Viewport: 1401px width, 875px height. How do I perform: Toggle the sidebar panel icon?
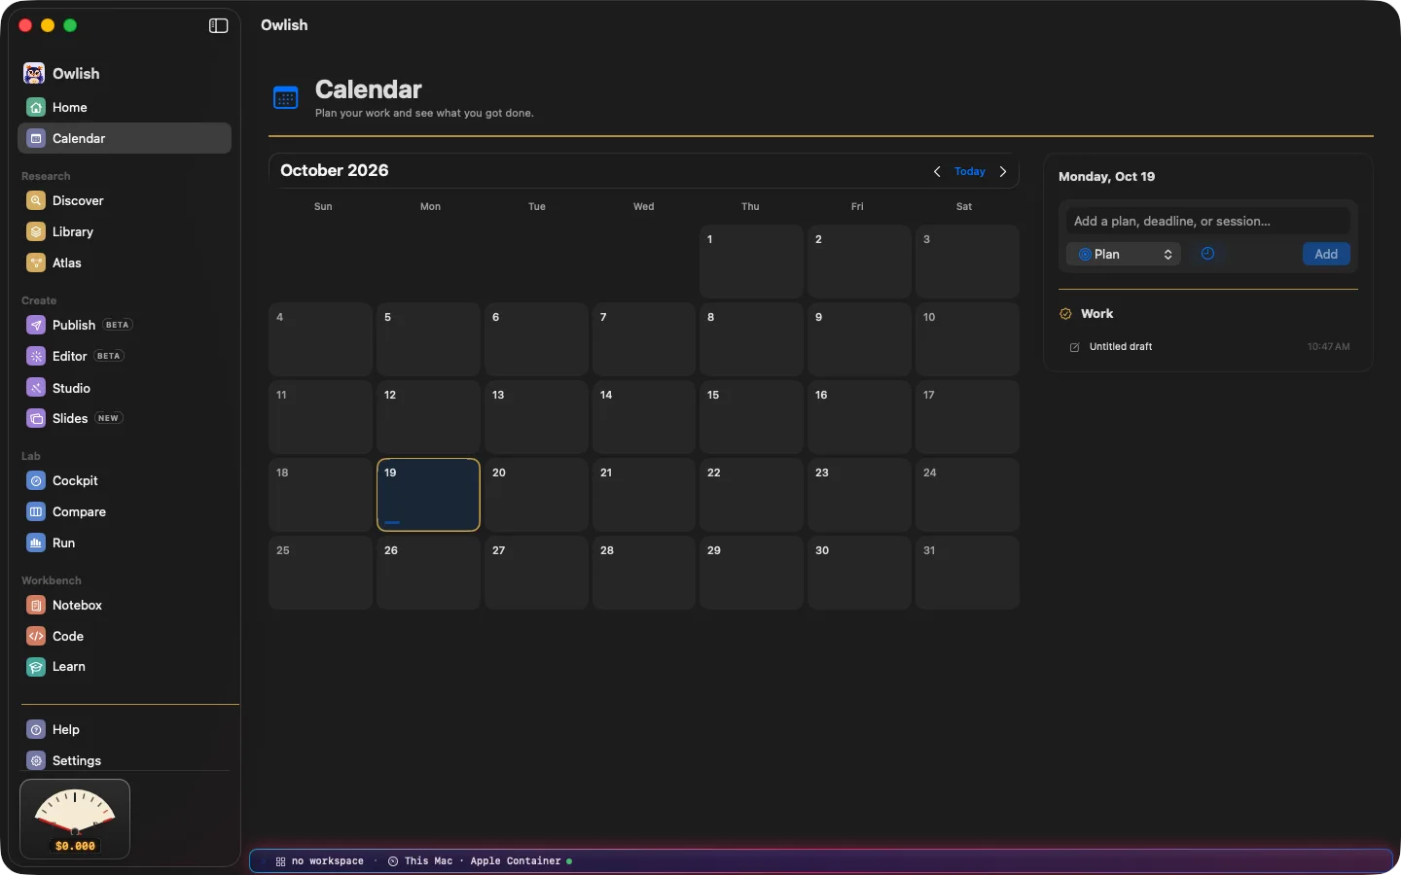[219, 25]
